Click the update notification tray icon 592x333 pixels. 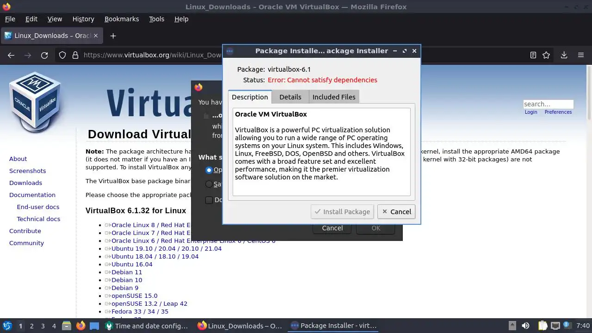coord(566,326)
